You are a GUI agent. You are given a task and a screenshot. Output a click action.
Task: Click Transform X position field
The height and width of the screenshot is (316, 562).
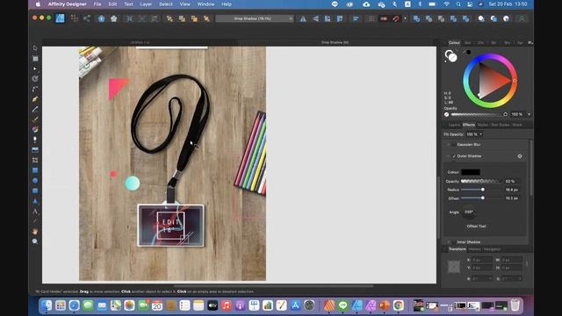(482, 260)
